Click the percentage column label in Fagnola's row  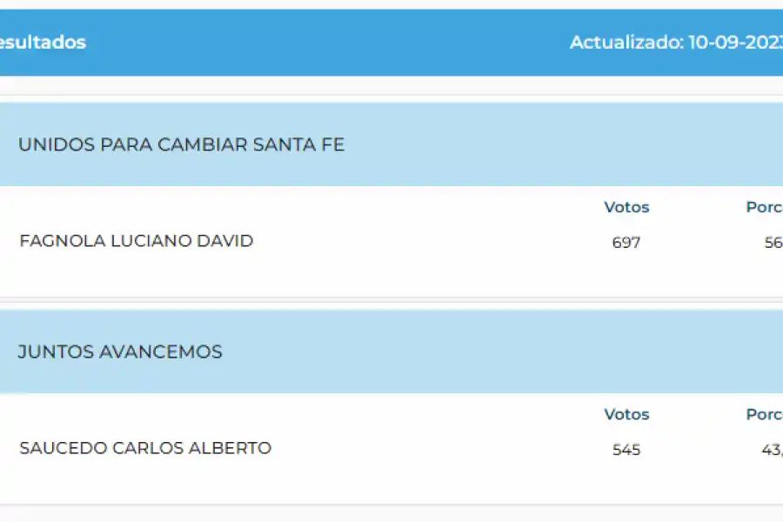coord(765,207)
